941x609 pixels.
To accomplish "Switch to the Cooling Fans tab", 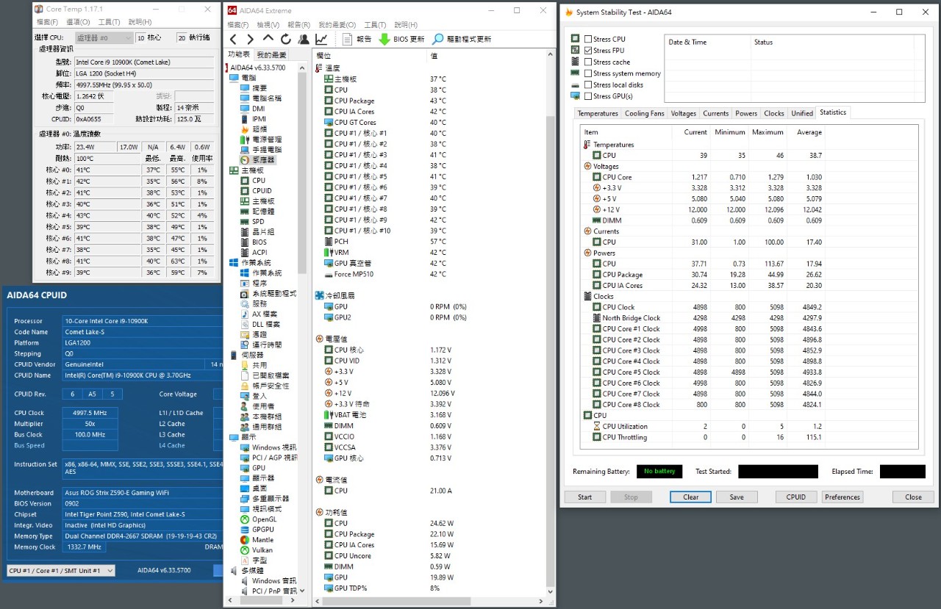I will point(644,113).
